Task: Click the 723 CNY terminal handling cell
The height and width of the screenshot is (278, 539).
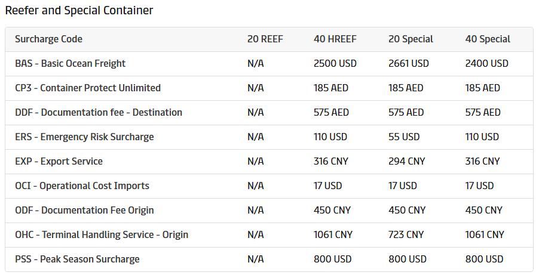Action: click(406, 235)
